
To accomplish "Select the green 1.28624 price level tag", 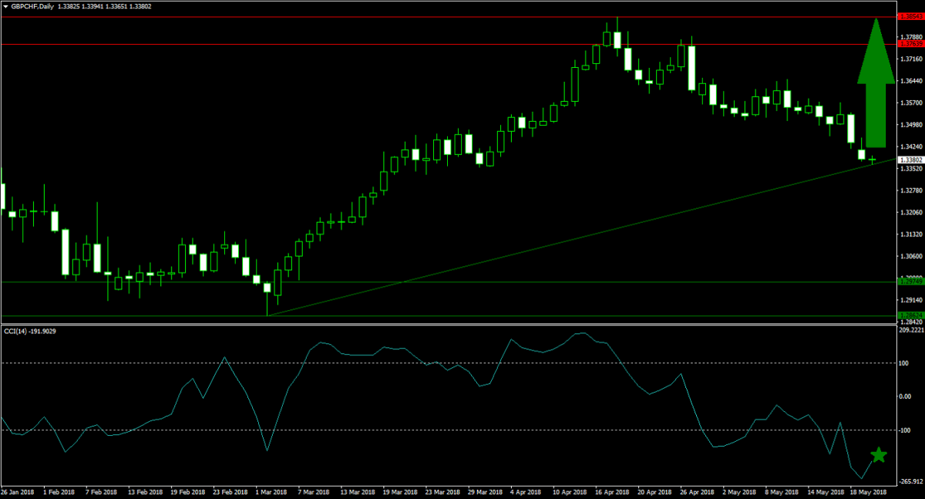I will (910, 315).
